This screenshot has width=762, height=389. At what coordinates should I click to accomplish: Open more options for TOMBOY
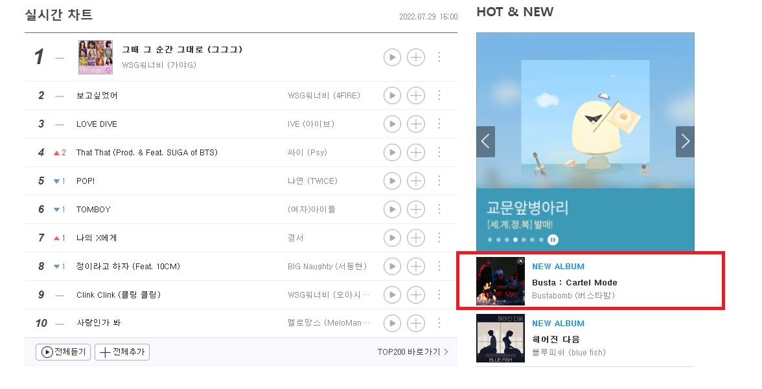click(x=439, y=209)
